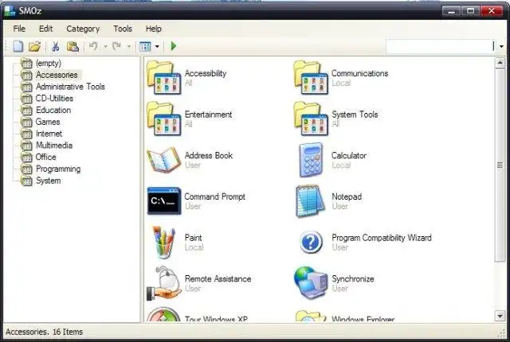
Task: Click the "Entertainment" item label
Action: [x=208, y=115]
